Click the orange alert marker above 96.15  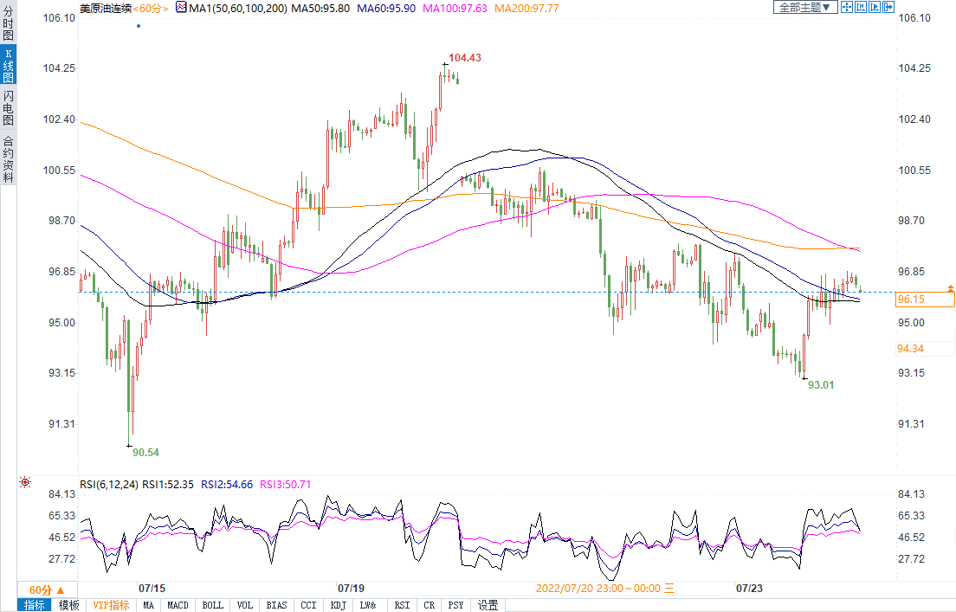click(x=951, y=287)
